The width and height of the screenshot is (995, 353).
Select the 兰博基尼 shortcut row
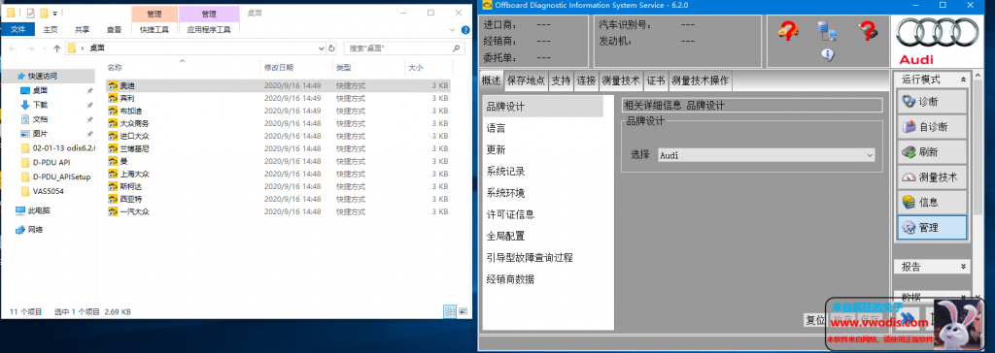(279, 148)
